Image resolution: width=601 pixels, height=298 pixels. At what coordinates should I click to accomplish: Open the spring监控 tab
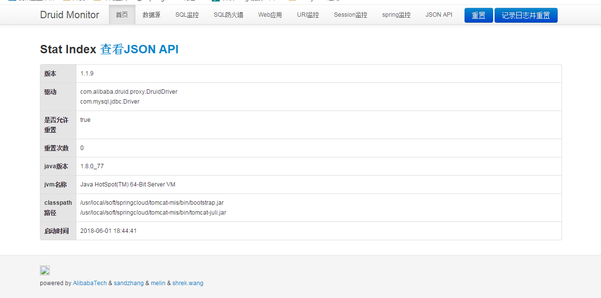[397, 15]
